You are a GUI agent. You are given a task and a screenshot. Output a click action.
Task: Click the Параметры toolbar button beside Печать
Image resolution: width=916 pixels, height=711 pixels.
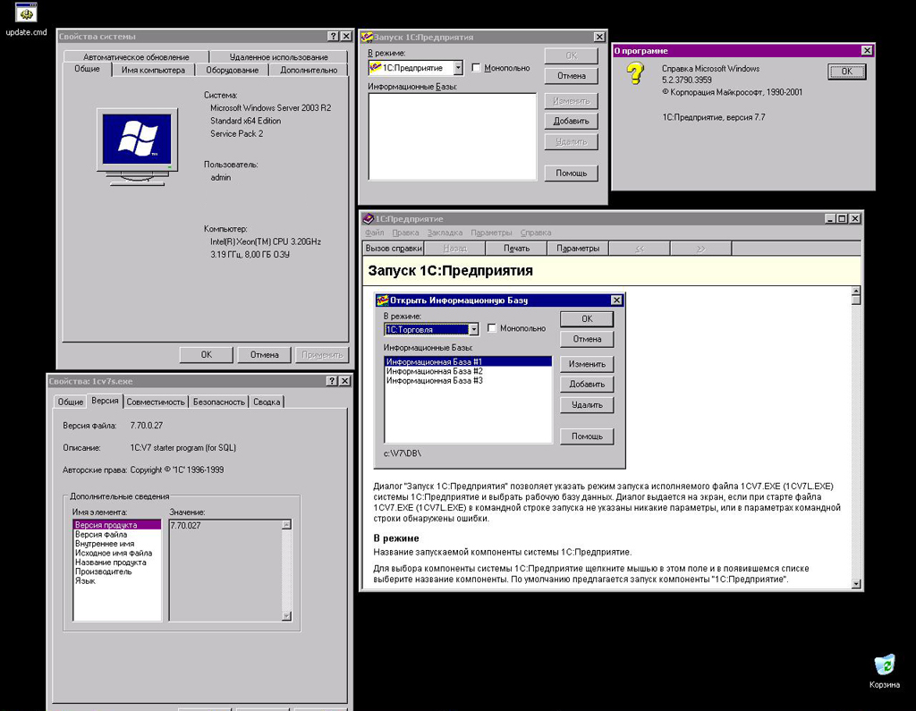[x=578, y=249]
